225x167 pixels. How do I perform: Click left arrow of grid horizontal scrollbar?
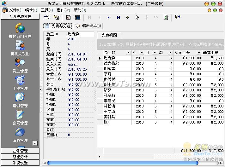tap(100, 157)
